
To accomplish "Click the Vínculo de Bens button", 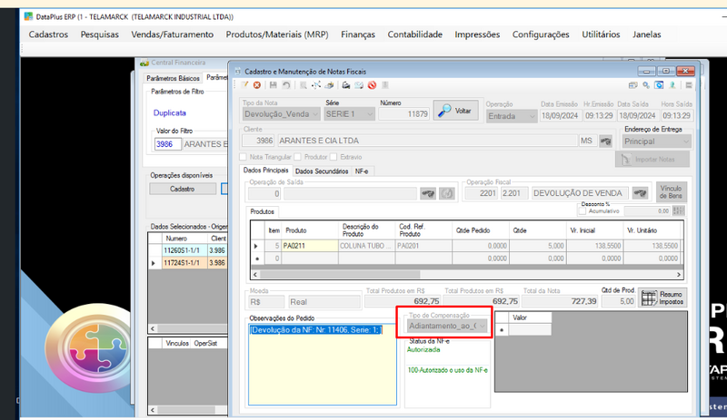I will [671, 192].
